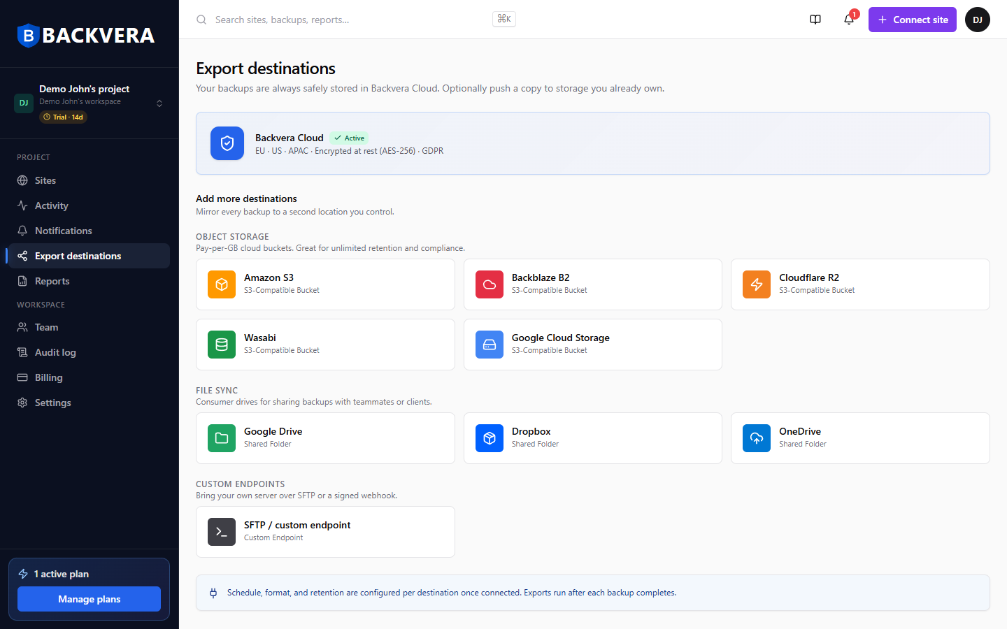Click the Dropbox blue box icon
Image resolution: width=1007 pixels, height=629 pixels.
pos(490,438)
